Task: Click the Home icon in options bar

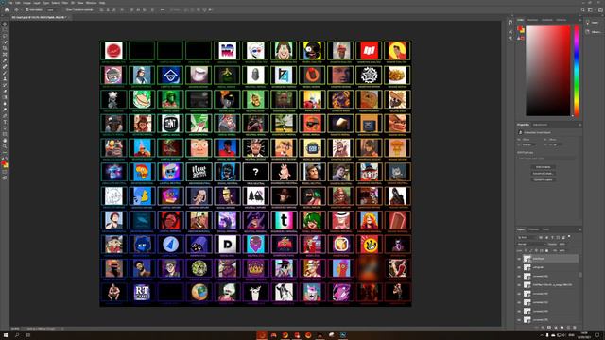Action: coord(7,10)
